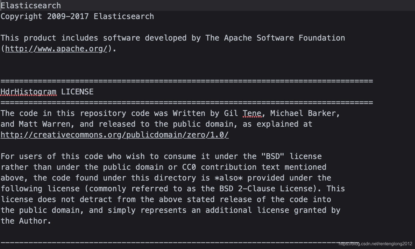Click the line "following license (commonly referred to"
415x249 pixels.
click(173, 189)
